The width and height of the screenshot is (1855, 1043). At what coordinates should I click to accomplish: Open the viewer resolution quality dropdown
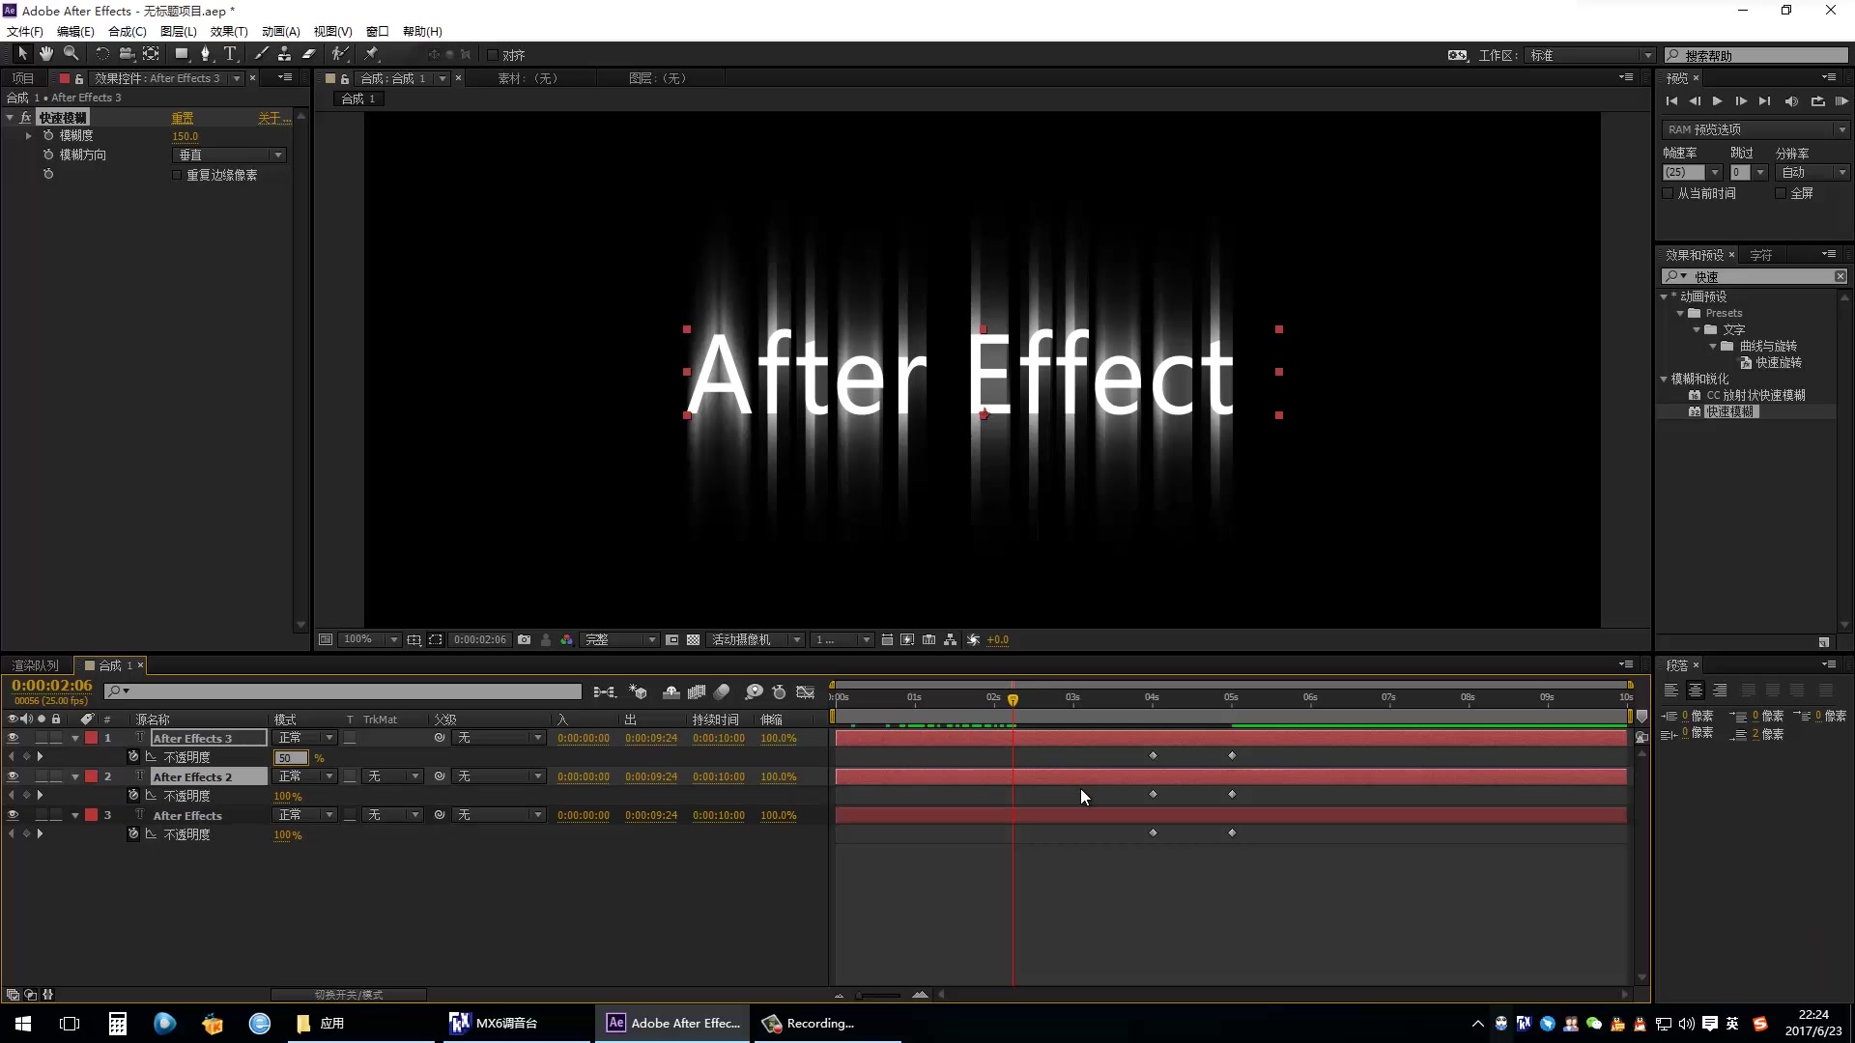tap(620, 639)
